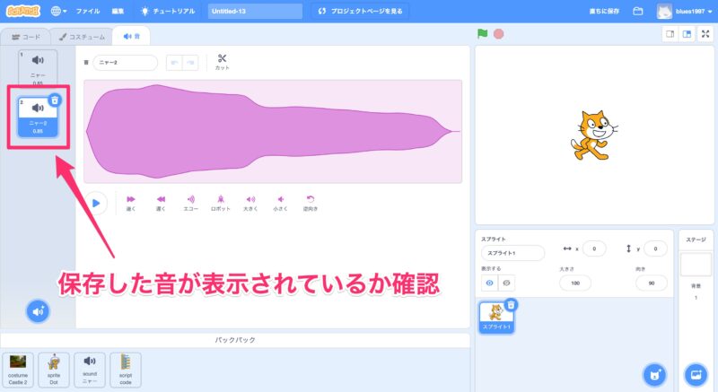Play the sound with the play button
The width and height of the screenshot is (718, 392).
pos(95,203)
